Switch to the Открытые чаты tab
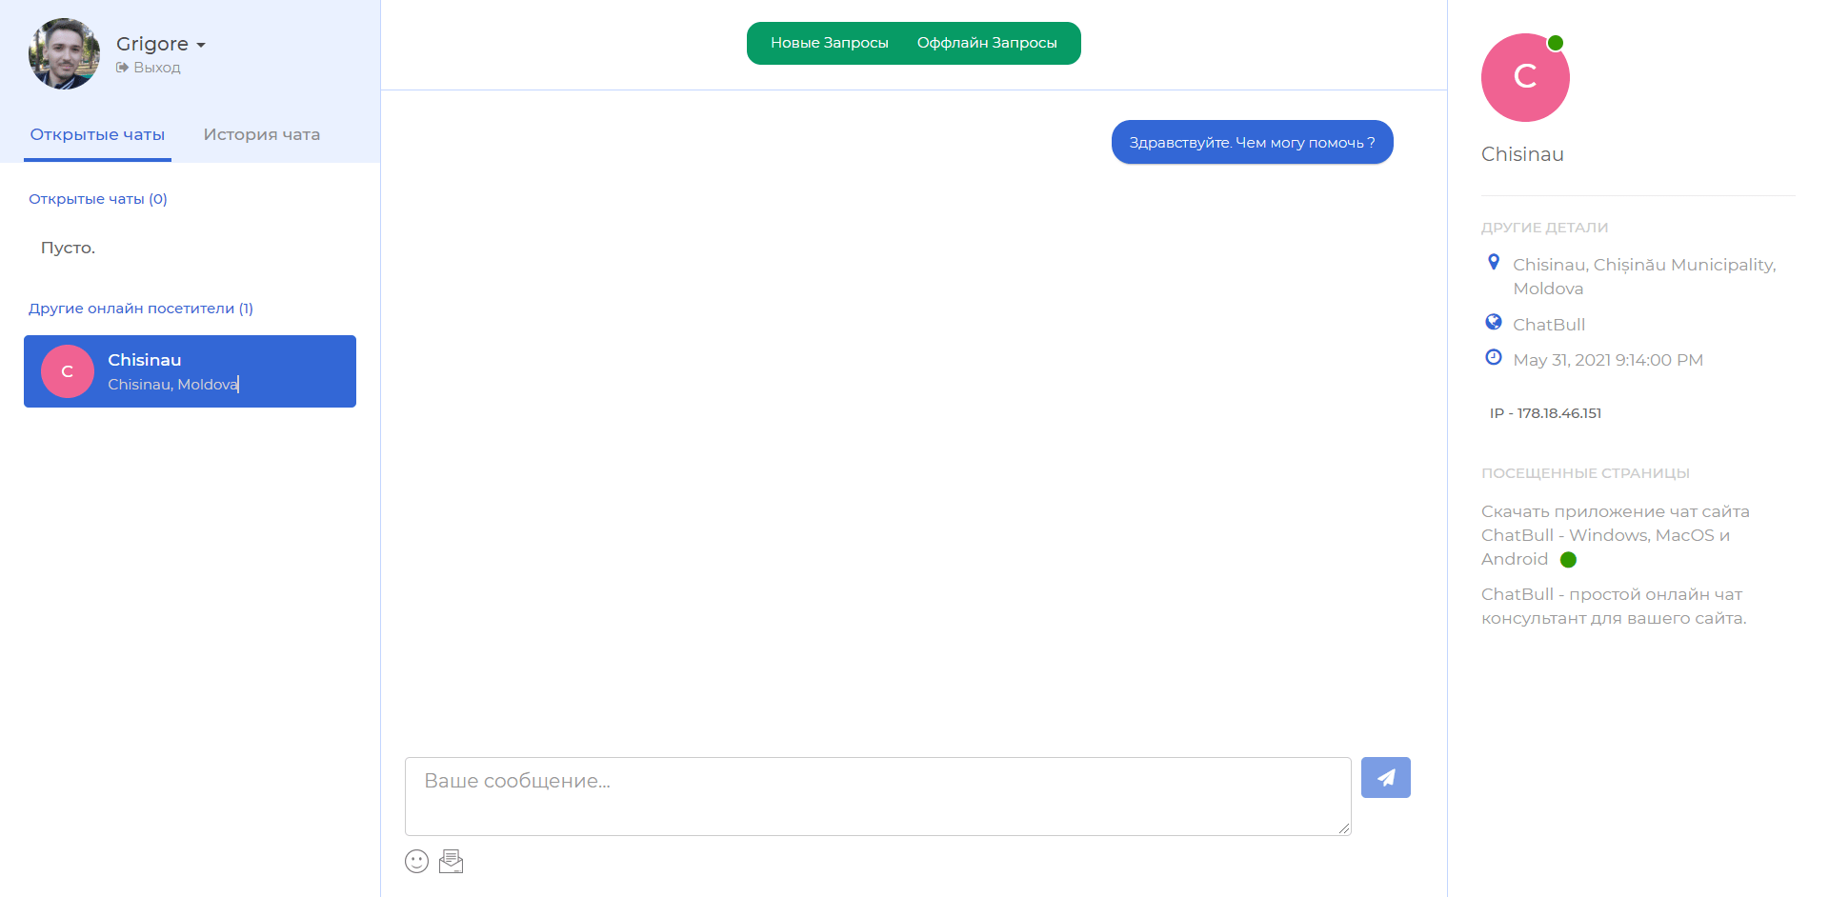The width and height of the screenshot is (1829, 897). pos(97,135)
